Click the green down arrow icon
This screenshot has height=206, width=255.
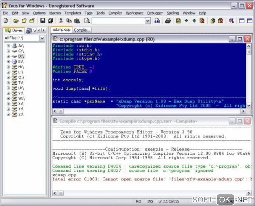[194, 21]
